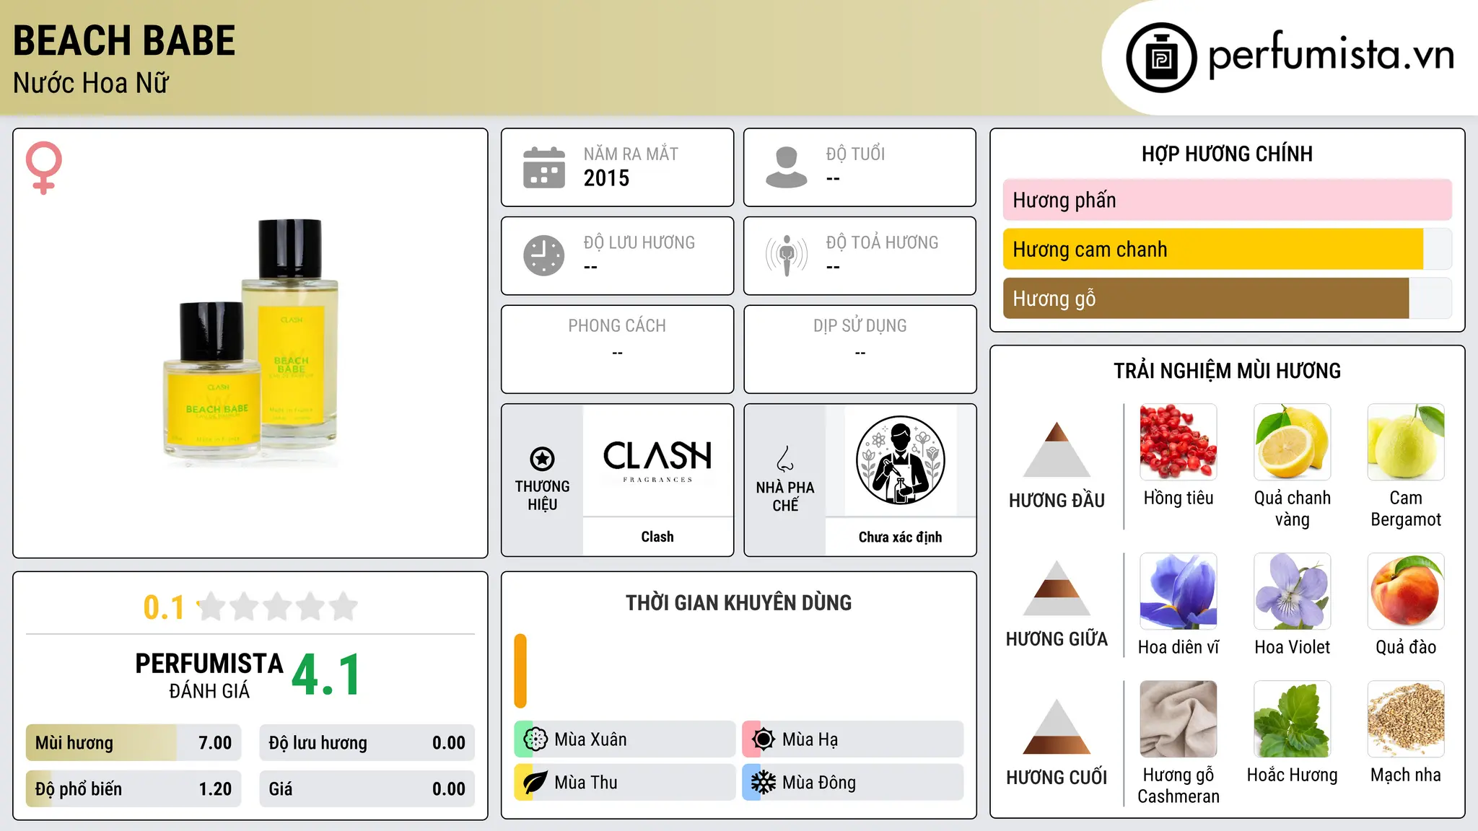Click the Clash Fragrances brand logo
The height and width of the screenshot is (831, 1478).
click(x=657, y=460)
